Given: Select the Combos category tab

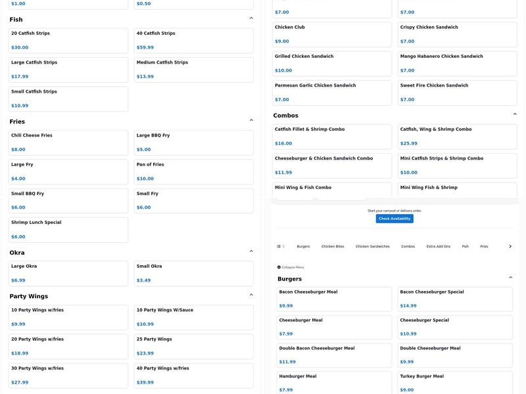Looking at the screenshot, I should coord(408,246).
